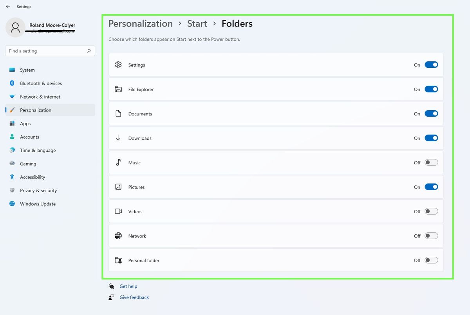
Task: Click the Music note icon
Action: click(118, 162)
